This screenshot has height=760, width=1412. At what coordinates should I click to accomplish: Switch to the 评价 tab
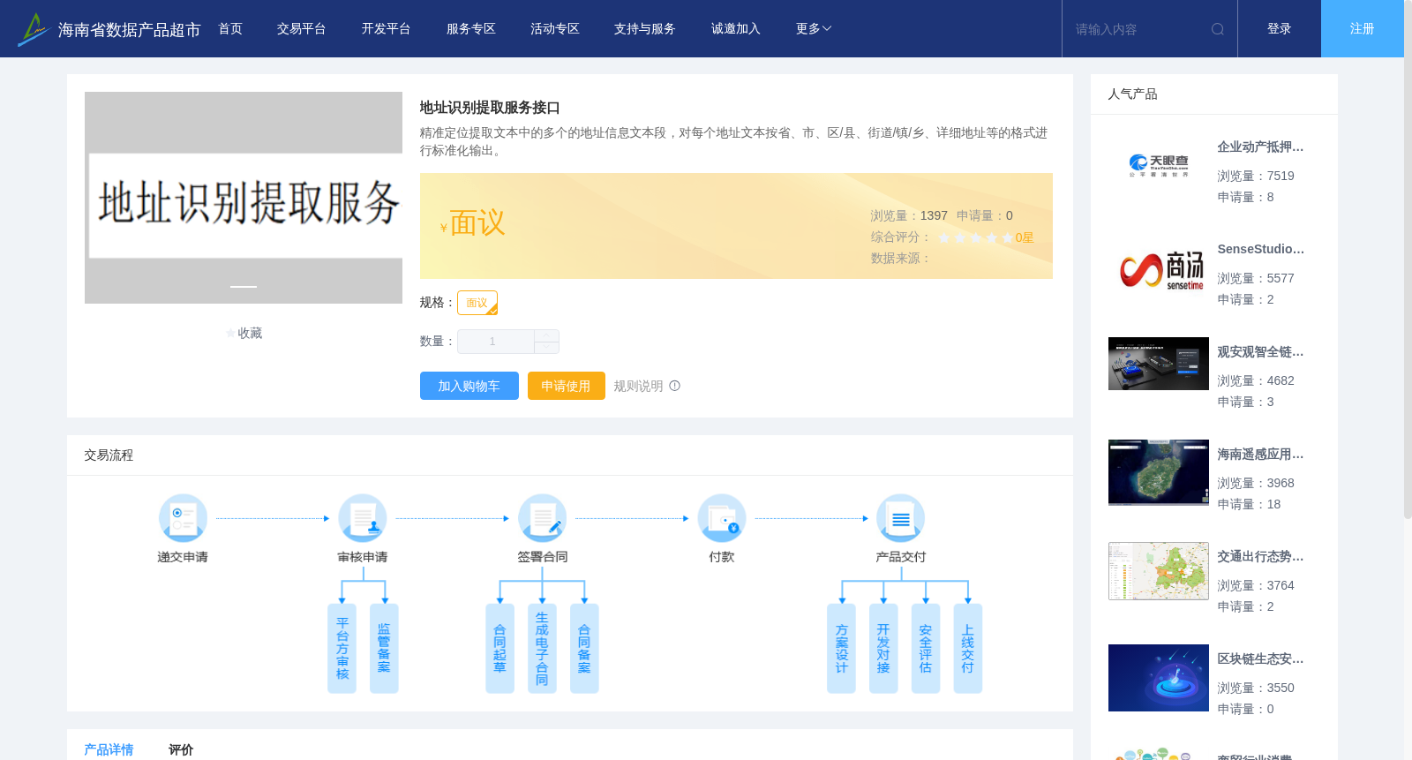pyautogui.click(x=181, y=749)
